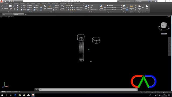Expand the Utilities panel

[132, 12]
